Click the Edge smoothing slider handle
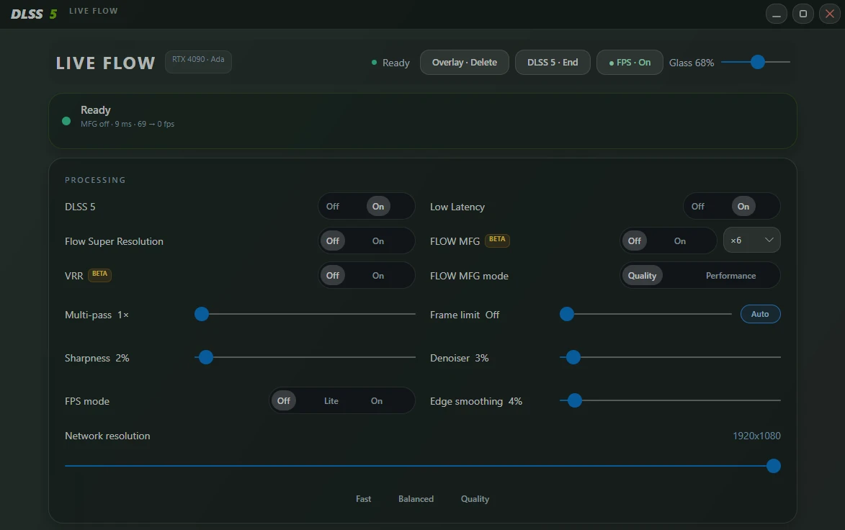 point(575,400)
